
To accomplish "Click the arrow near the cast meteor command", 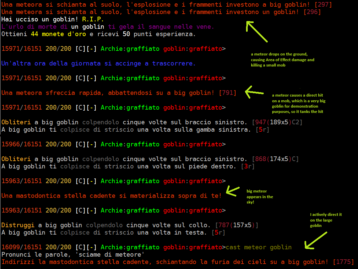I will coord(316,241).
